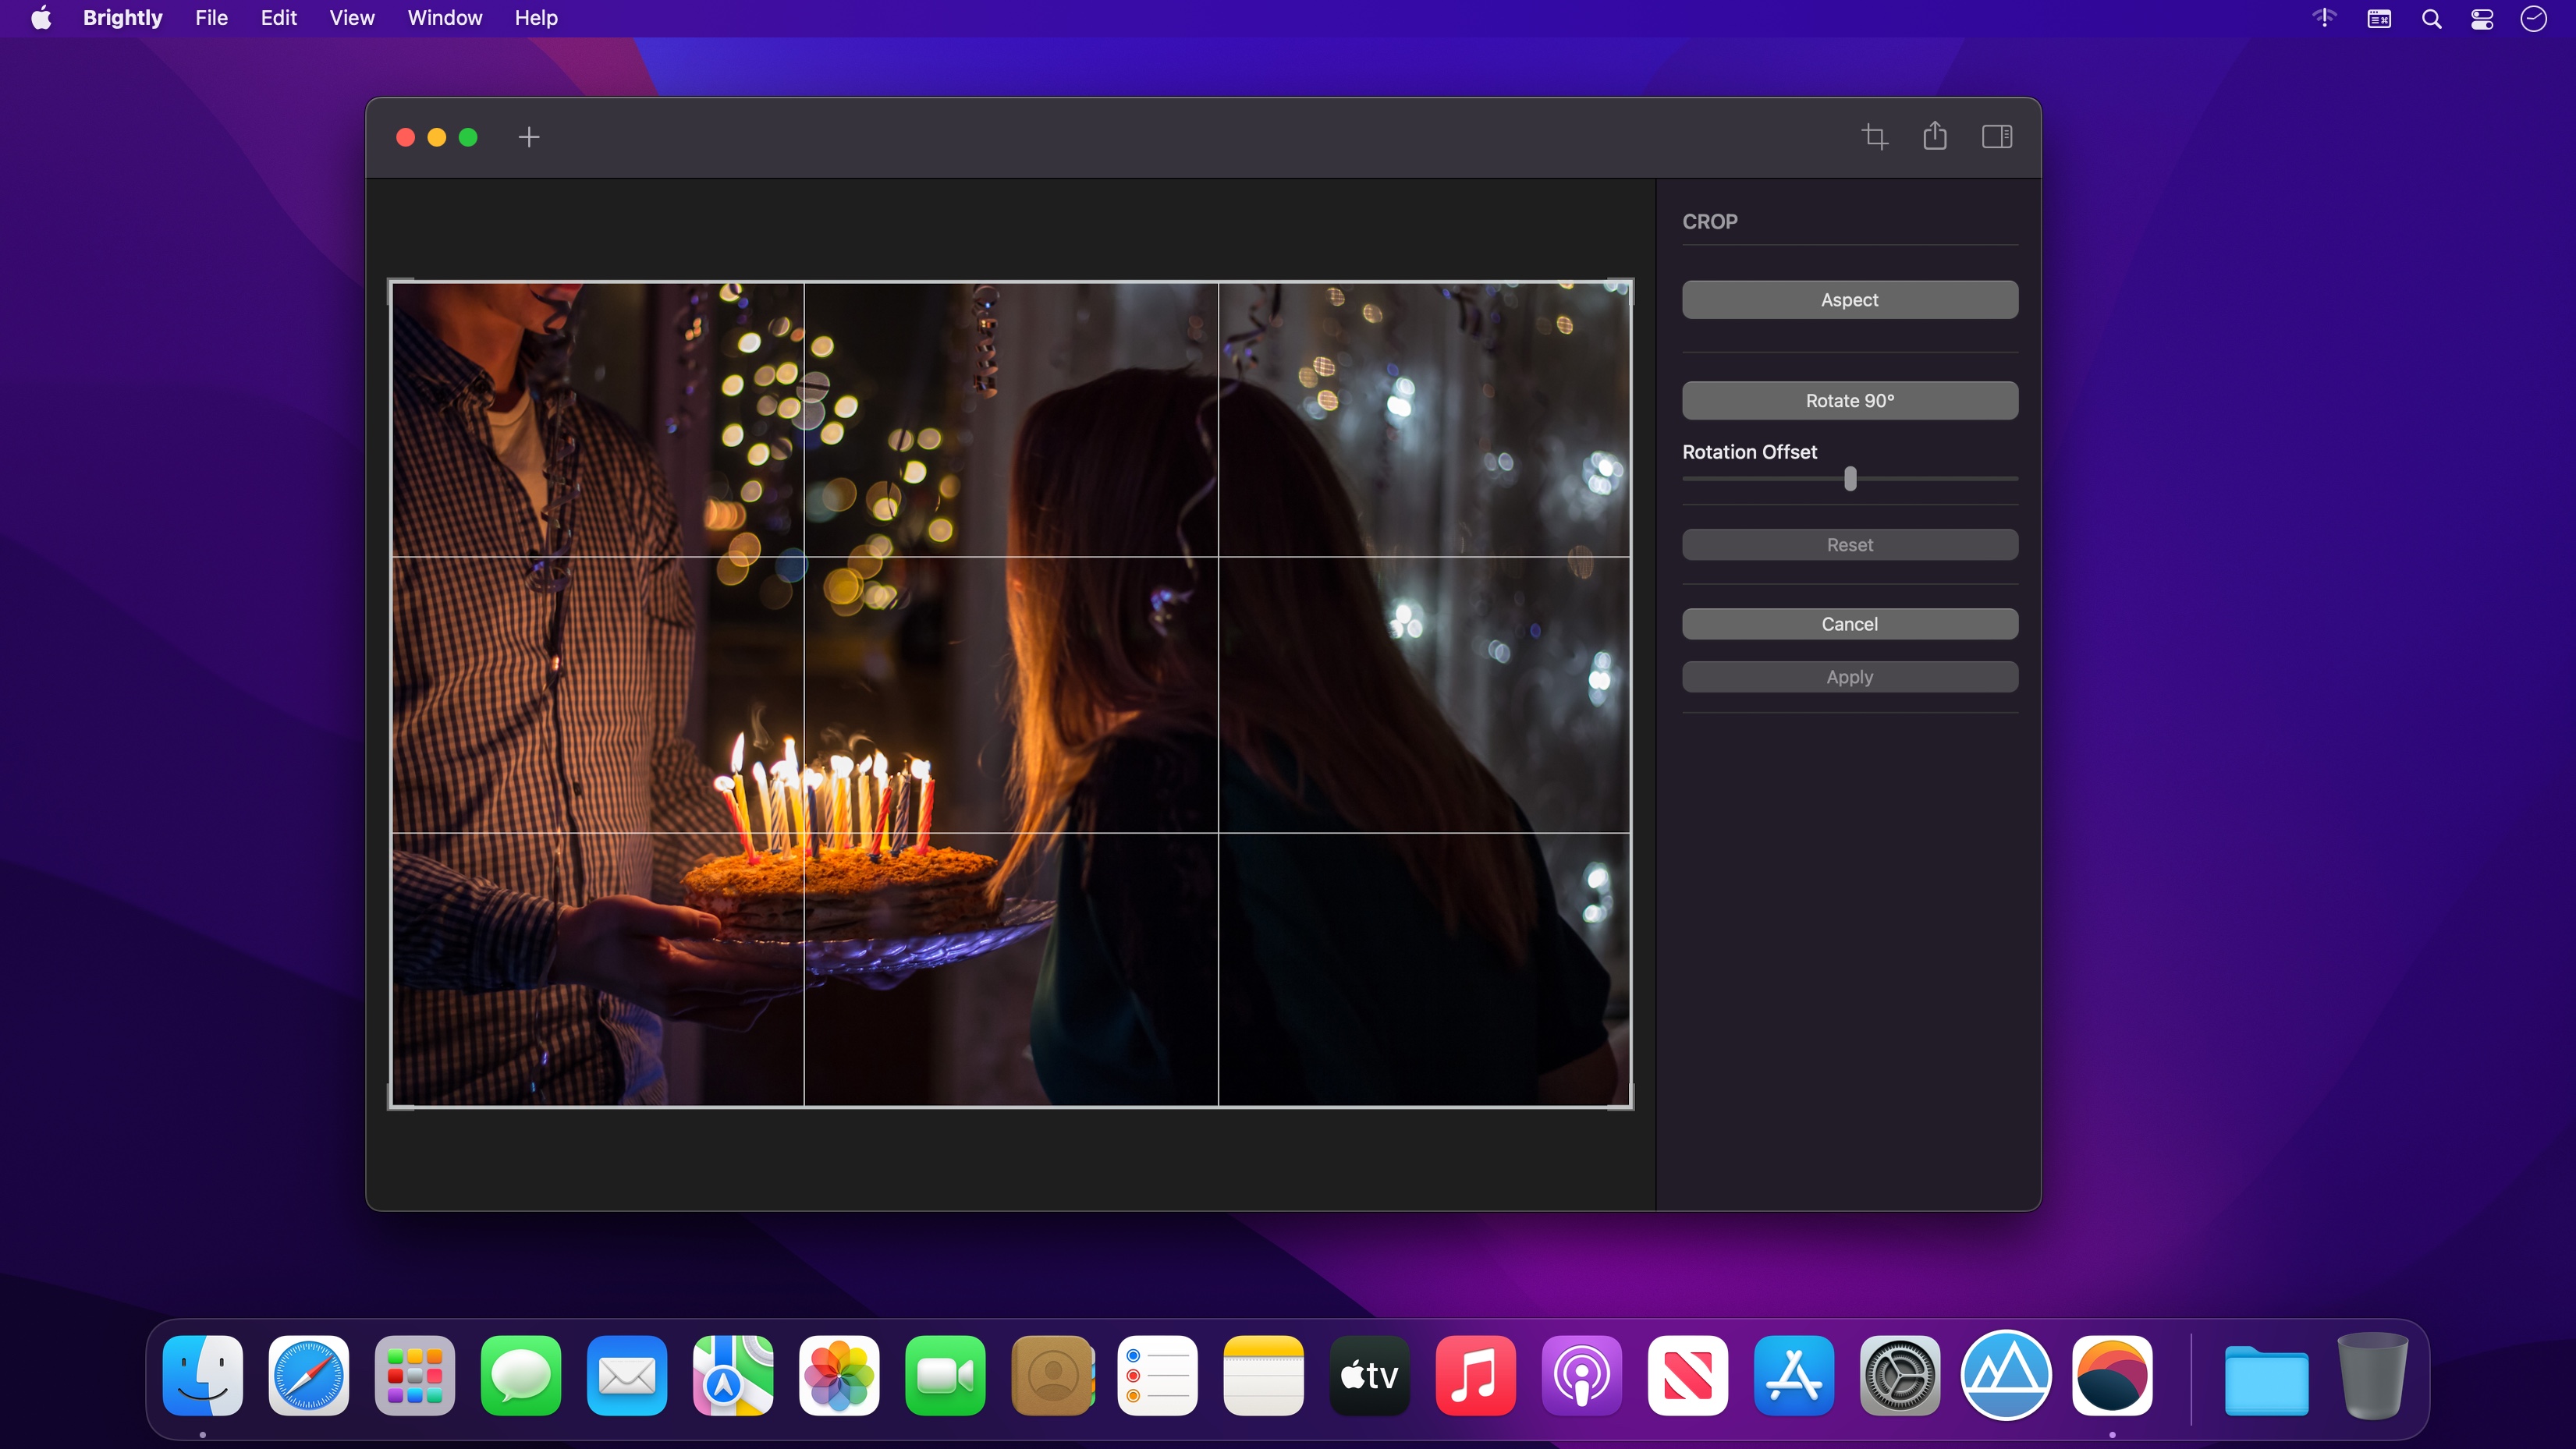Open Reminders from the dock

tap(1158, 1376)
